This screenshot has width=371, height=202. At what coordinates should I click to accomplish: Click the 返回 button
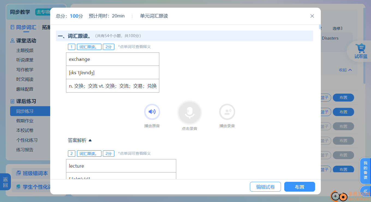pyautogui.click(x=5, y=182)
